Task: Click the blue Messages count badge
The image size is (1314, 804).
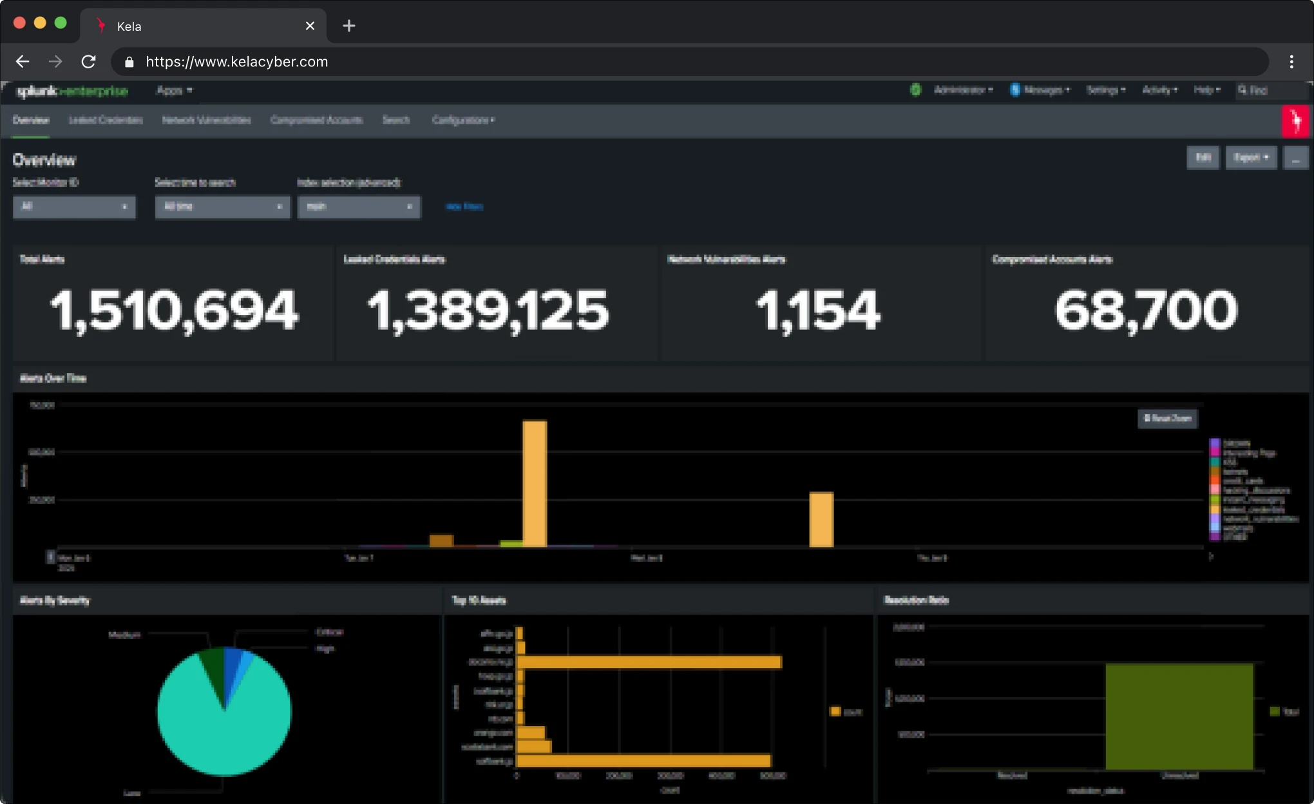Action: [x=1015, y=90]
